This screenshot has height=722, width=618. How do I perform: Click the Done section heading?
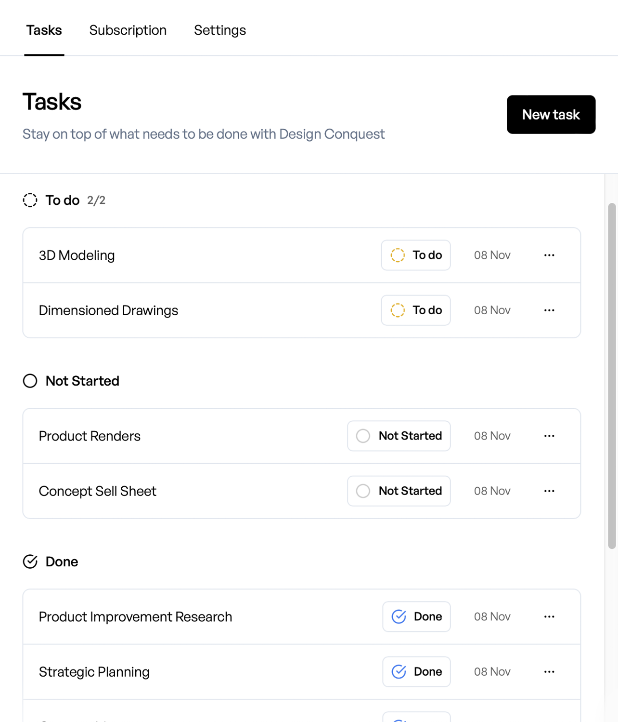62,562
